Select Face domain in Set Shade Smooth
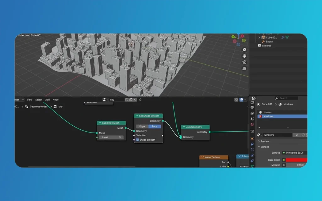The height and width of the screenshot is (201, 322). click(154, 127)
